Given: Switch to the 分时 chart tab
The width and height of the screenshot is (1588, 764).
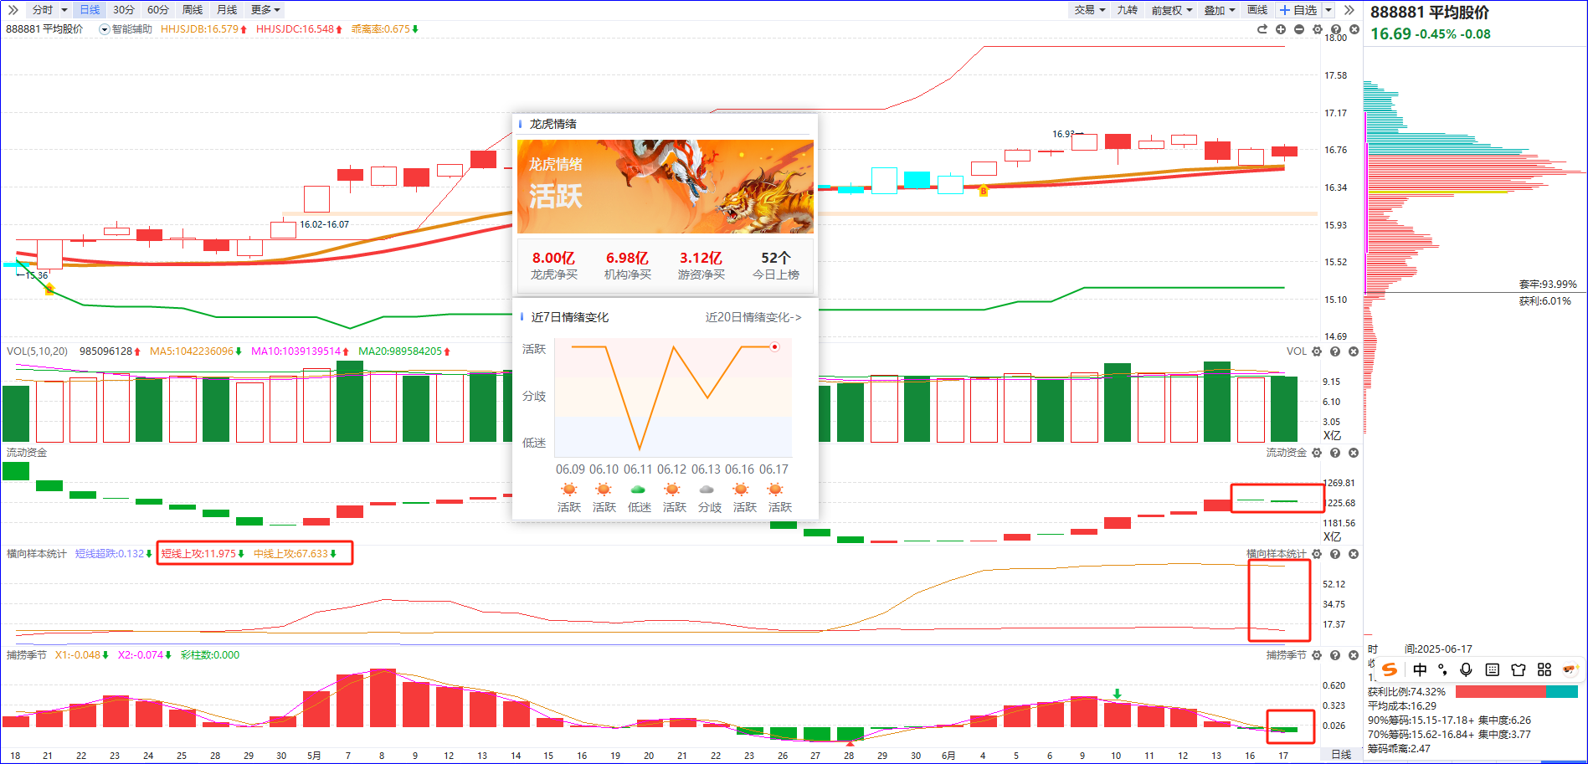Looking at the screenshot, I should (x=43, y=10).
